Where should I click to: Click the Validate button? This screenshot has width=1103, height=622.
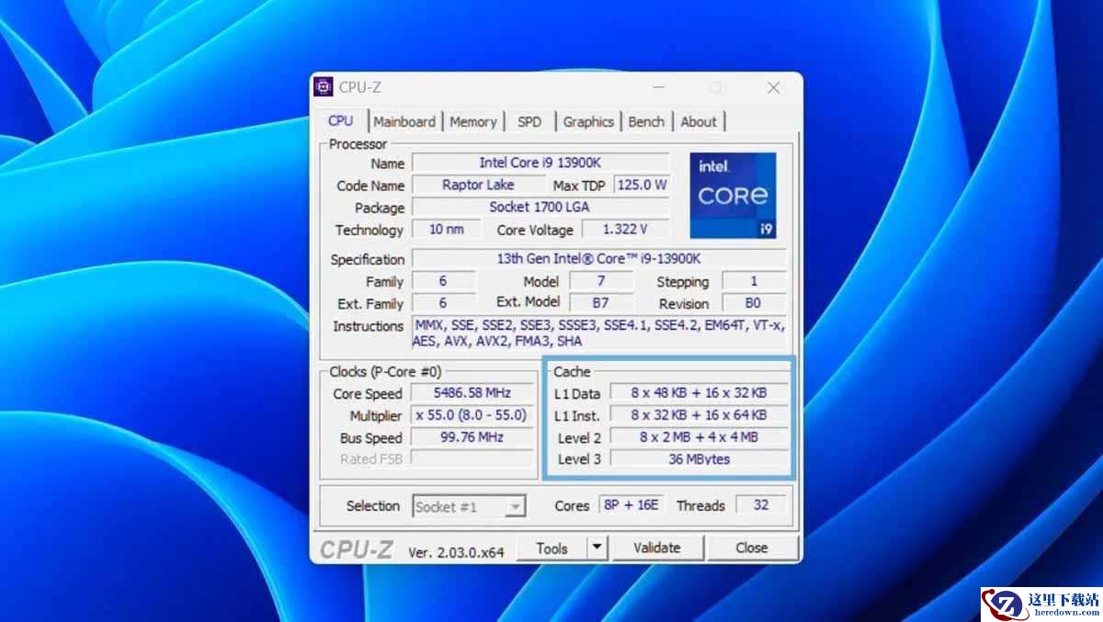(x=657, y=548)
